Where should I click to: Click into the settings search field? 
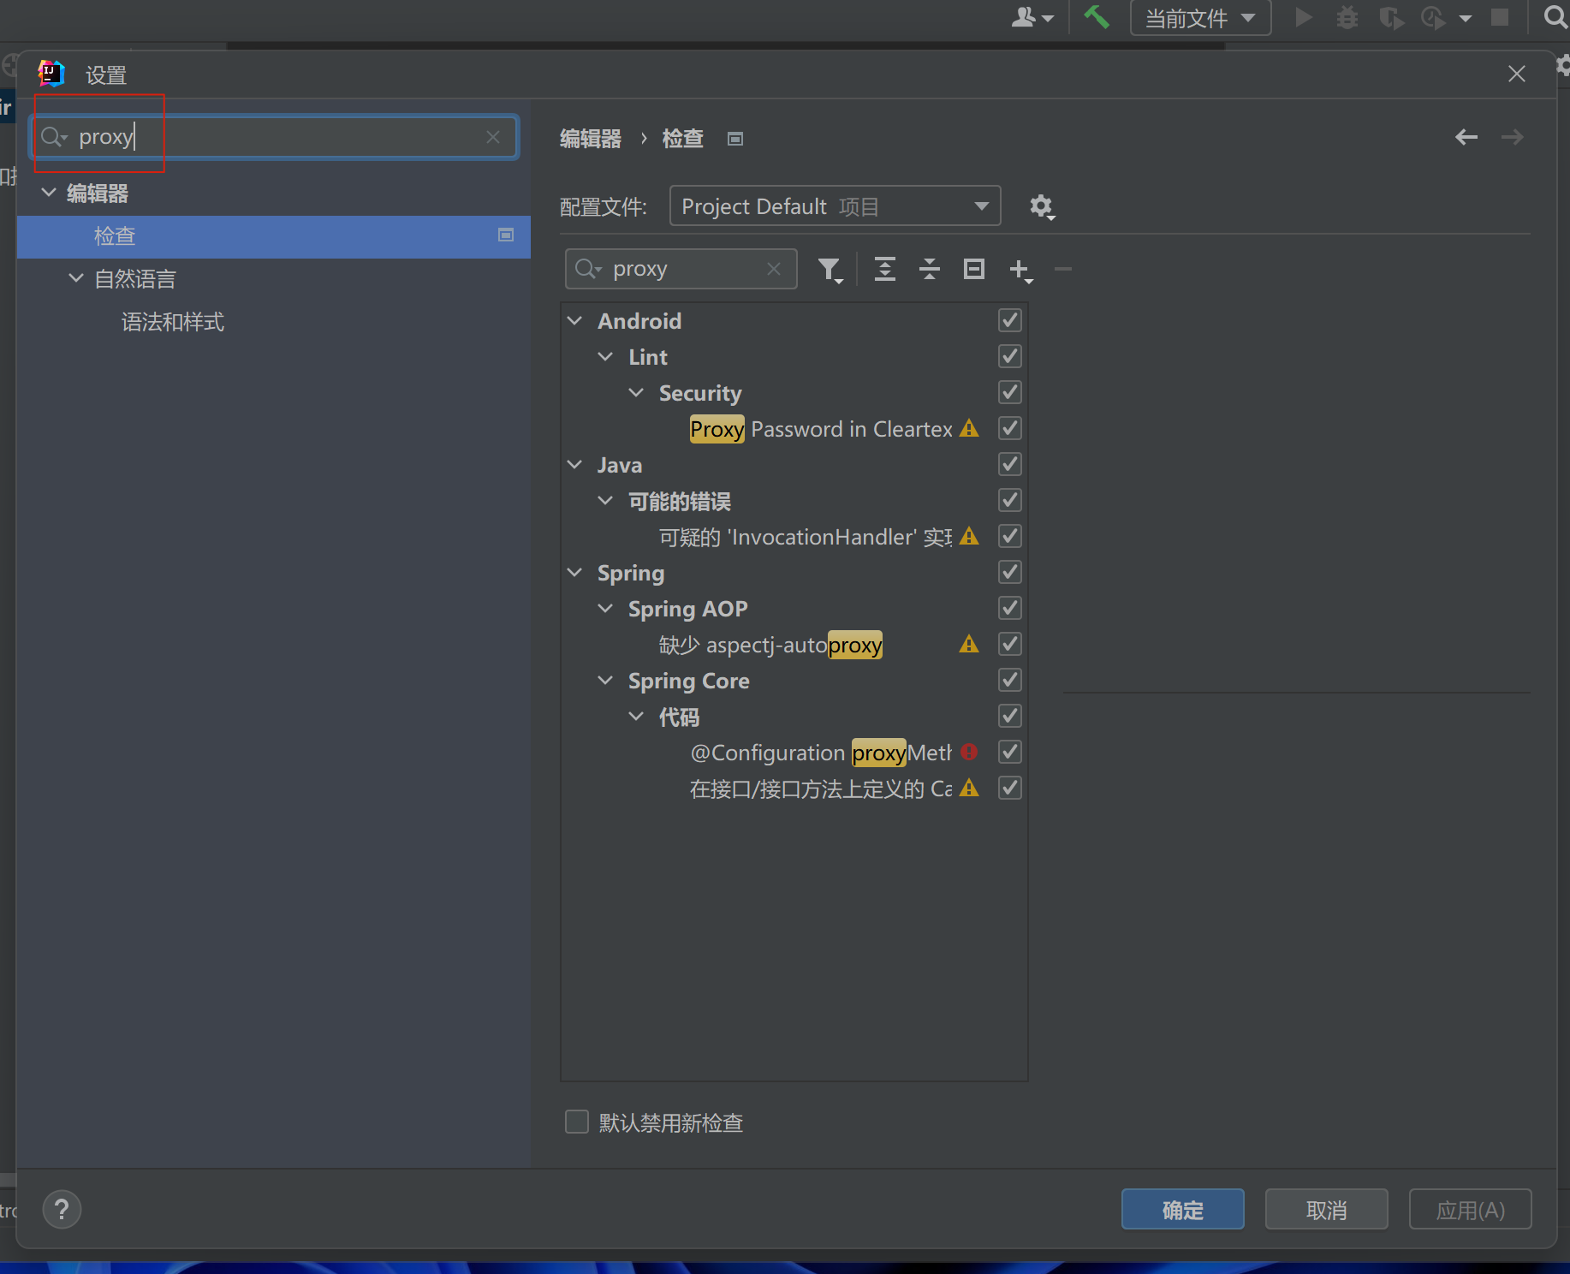pyautogui.click(x=274, y=137)
